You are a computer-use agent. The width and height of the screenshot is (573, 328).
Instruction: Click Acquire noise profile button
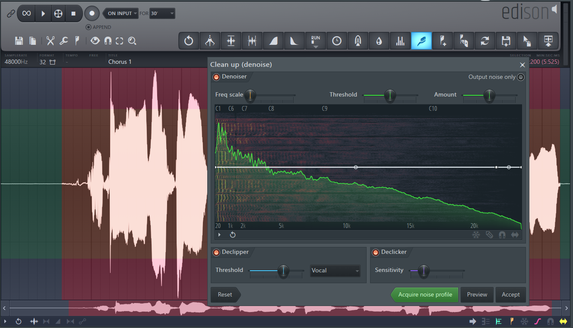coord(425,295)
